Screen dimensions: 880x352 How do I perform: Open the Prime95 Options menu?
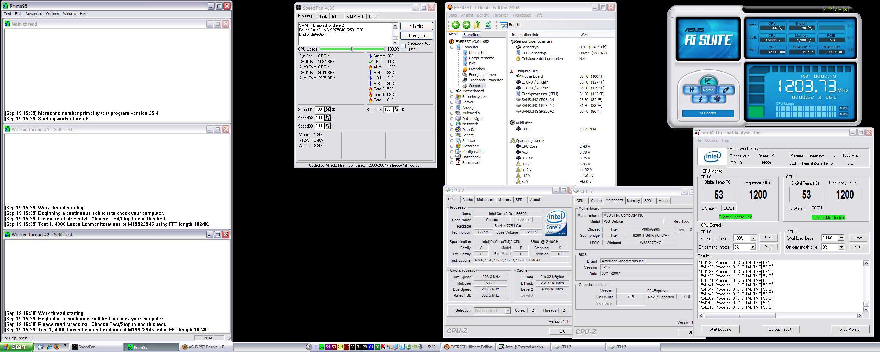pos(53,14)
